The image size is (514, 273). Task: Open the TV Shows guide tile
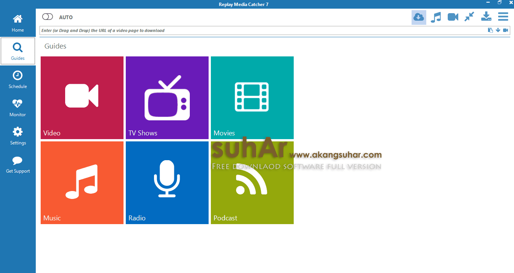click(167, 98)
